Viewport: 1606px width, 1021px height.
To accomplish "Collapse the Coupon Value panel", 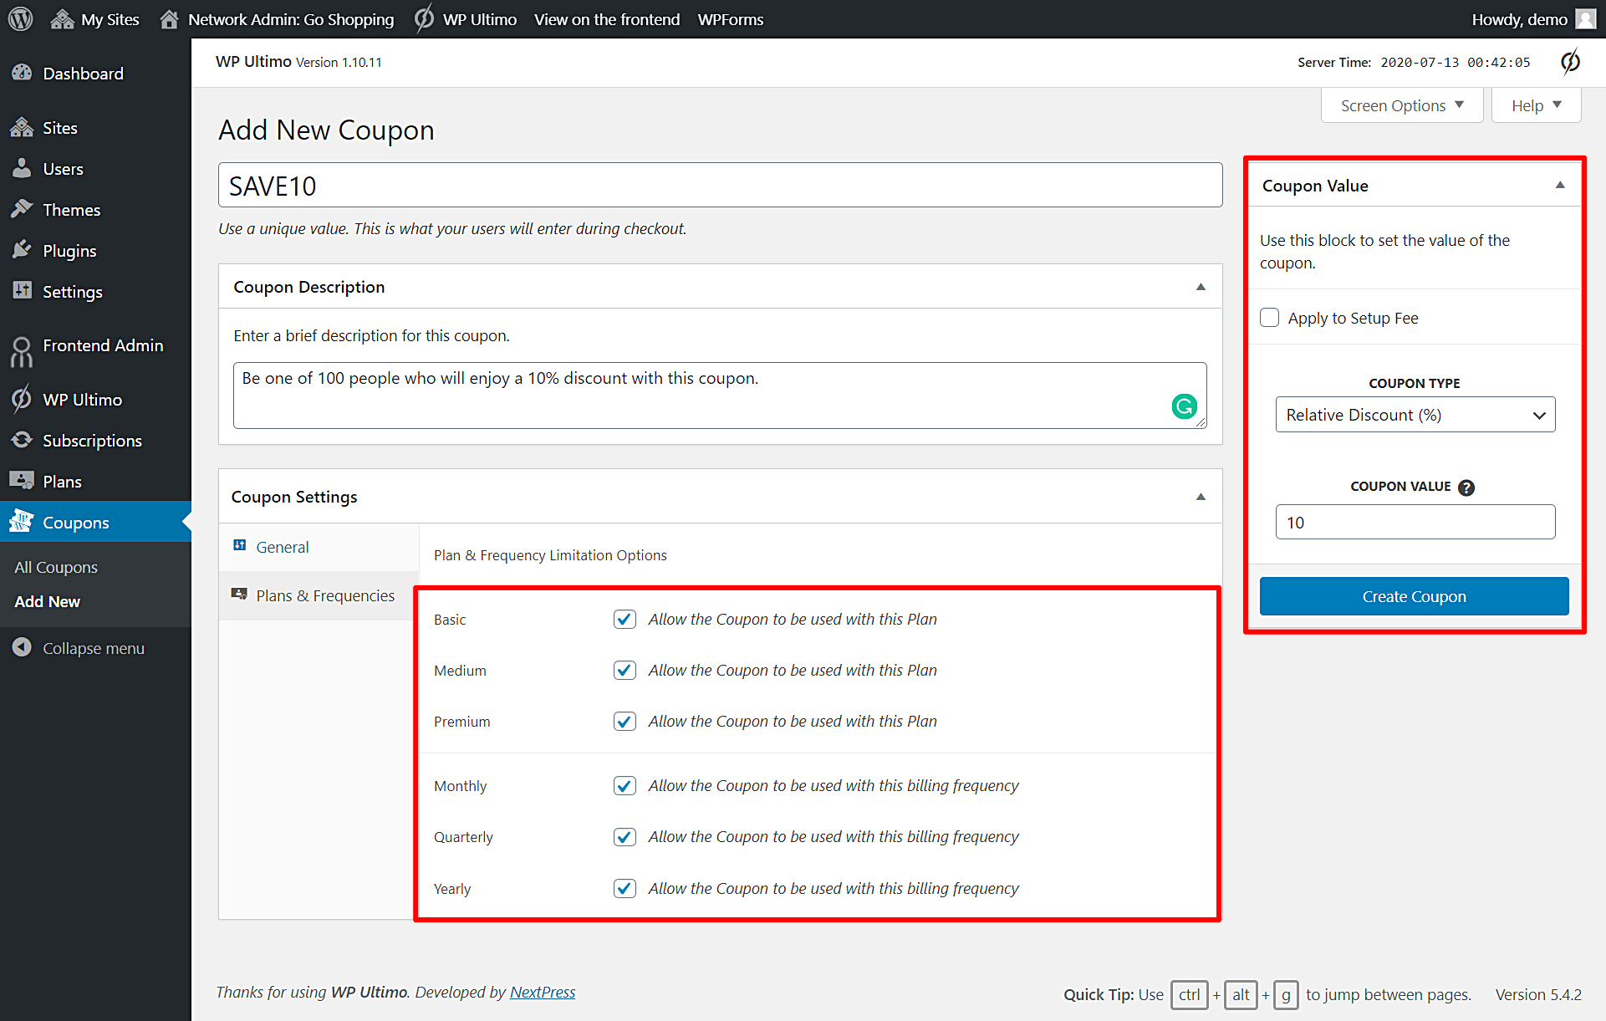I will click(1560, 186).
